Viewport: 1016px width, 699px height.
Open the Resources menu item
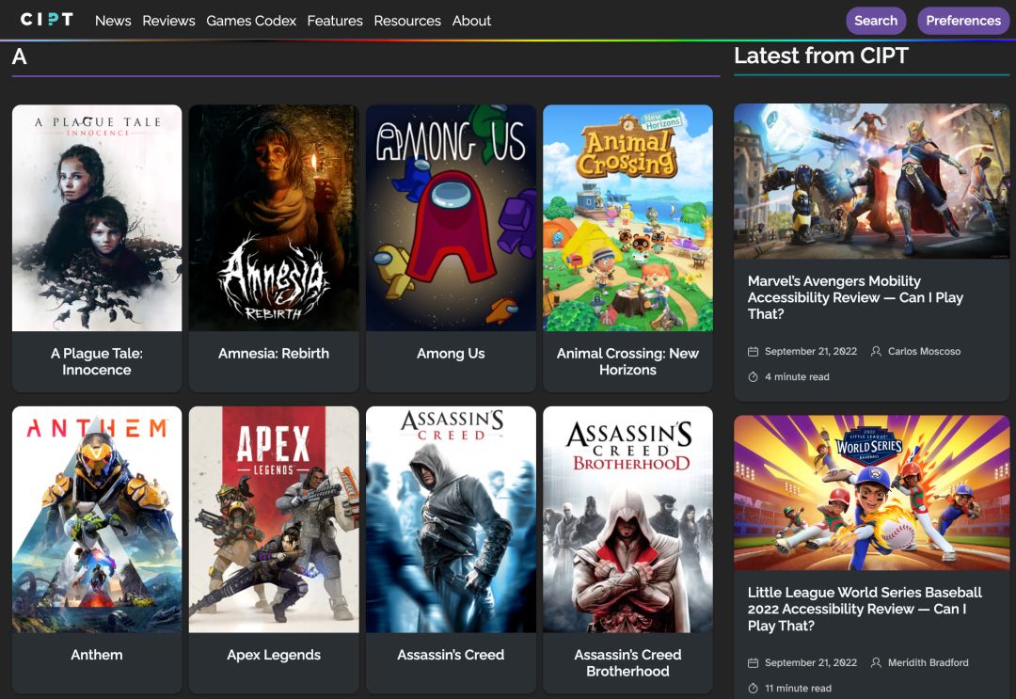[407, 21]
